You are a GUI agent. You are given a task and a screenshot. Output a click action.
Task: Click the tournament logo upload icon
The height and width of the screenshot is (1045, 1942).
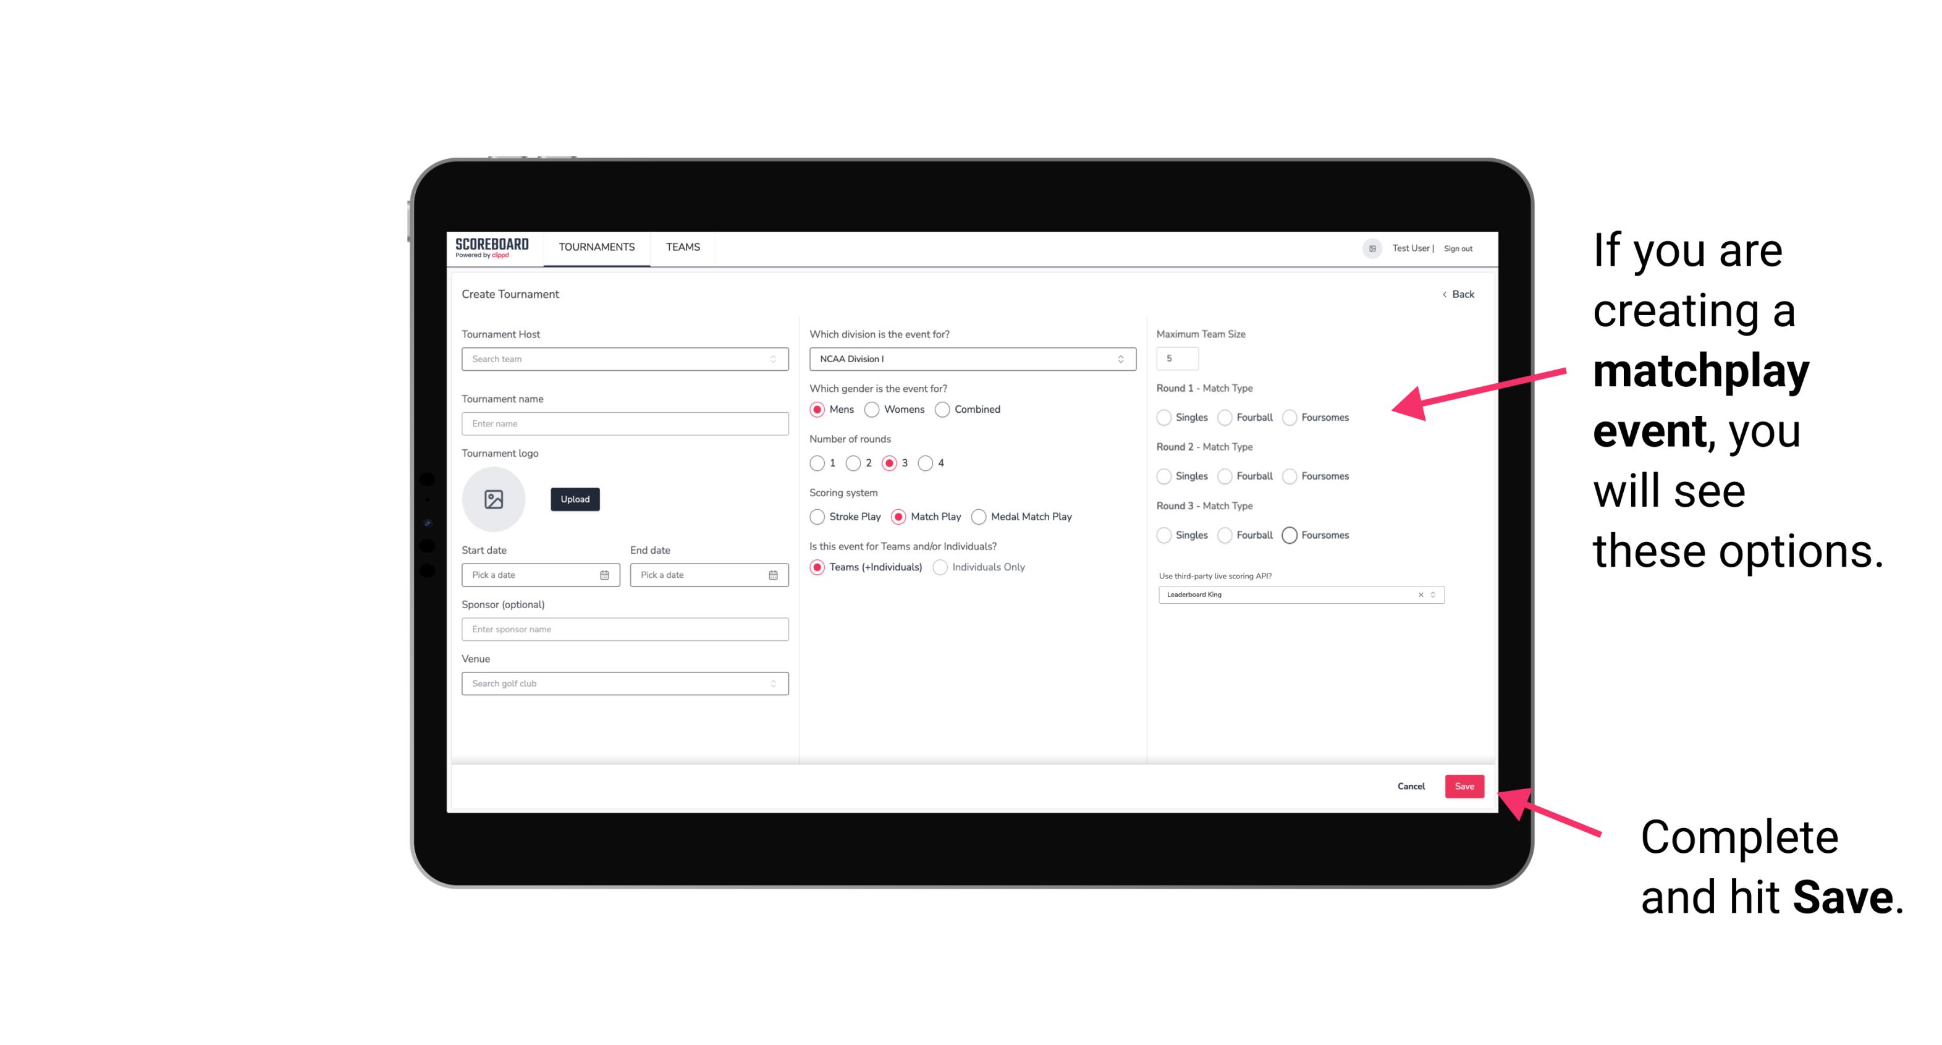494,499
